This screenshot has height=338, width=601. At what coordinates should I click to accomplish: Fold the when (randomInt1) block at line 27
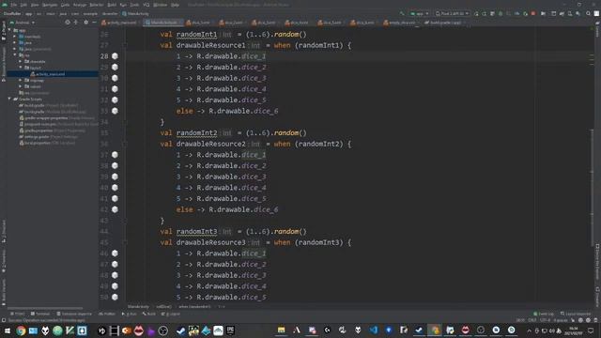pyautogui.click(x=125, y=45)
